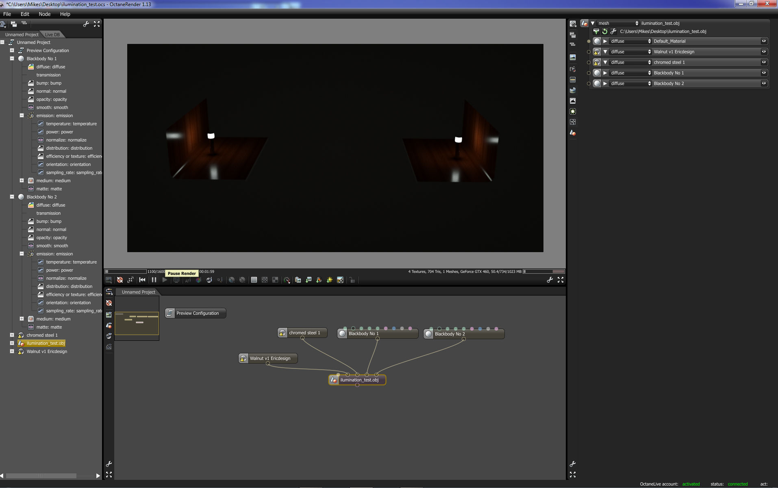Maximize render viewport with fullscreen icon
The height and width of the screenshot is (488, 778).
[561, 280]
